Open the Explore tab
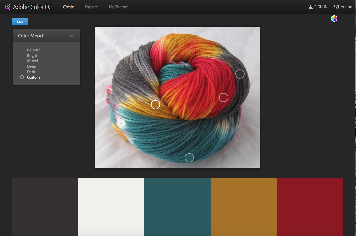The height and width of the screenshot is (236, 356). pyautogui.click(x=91, y=7)
